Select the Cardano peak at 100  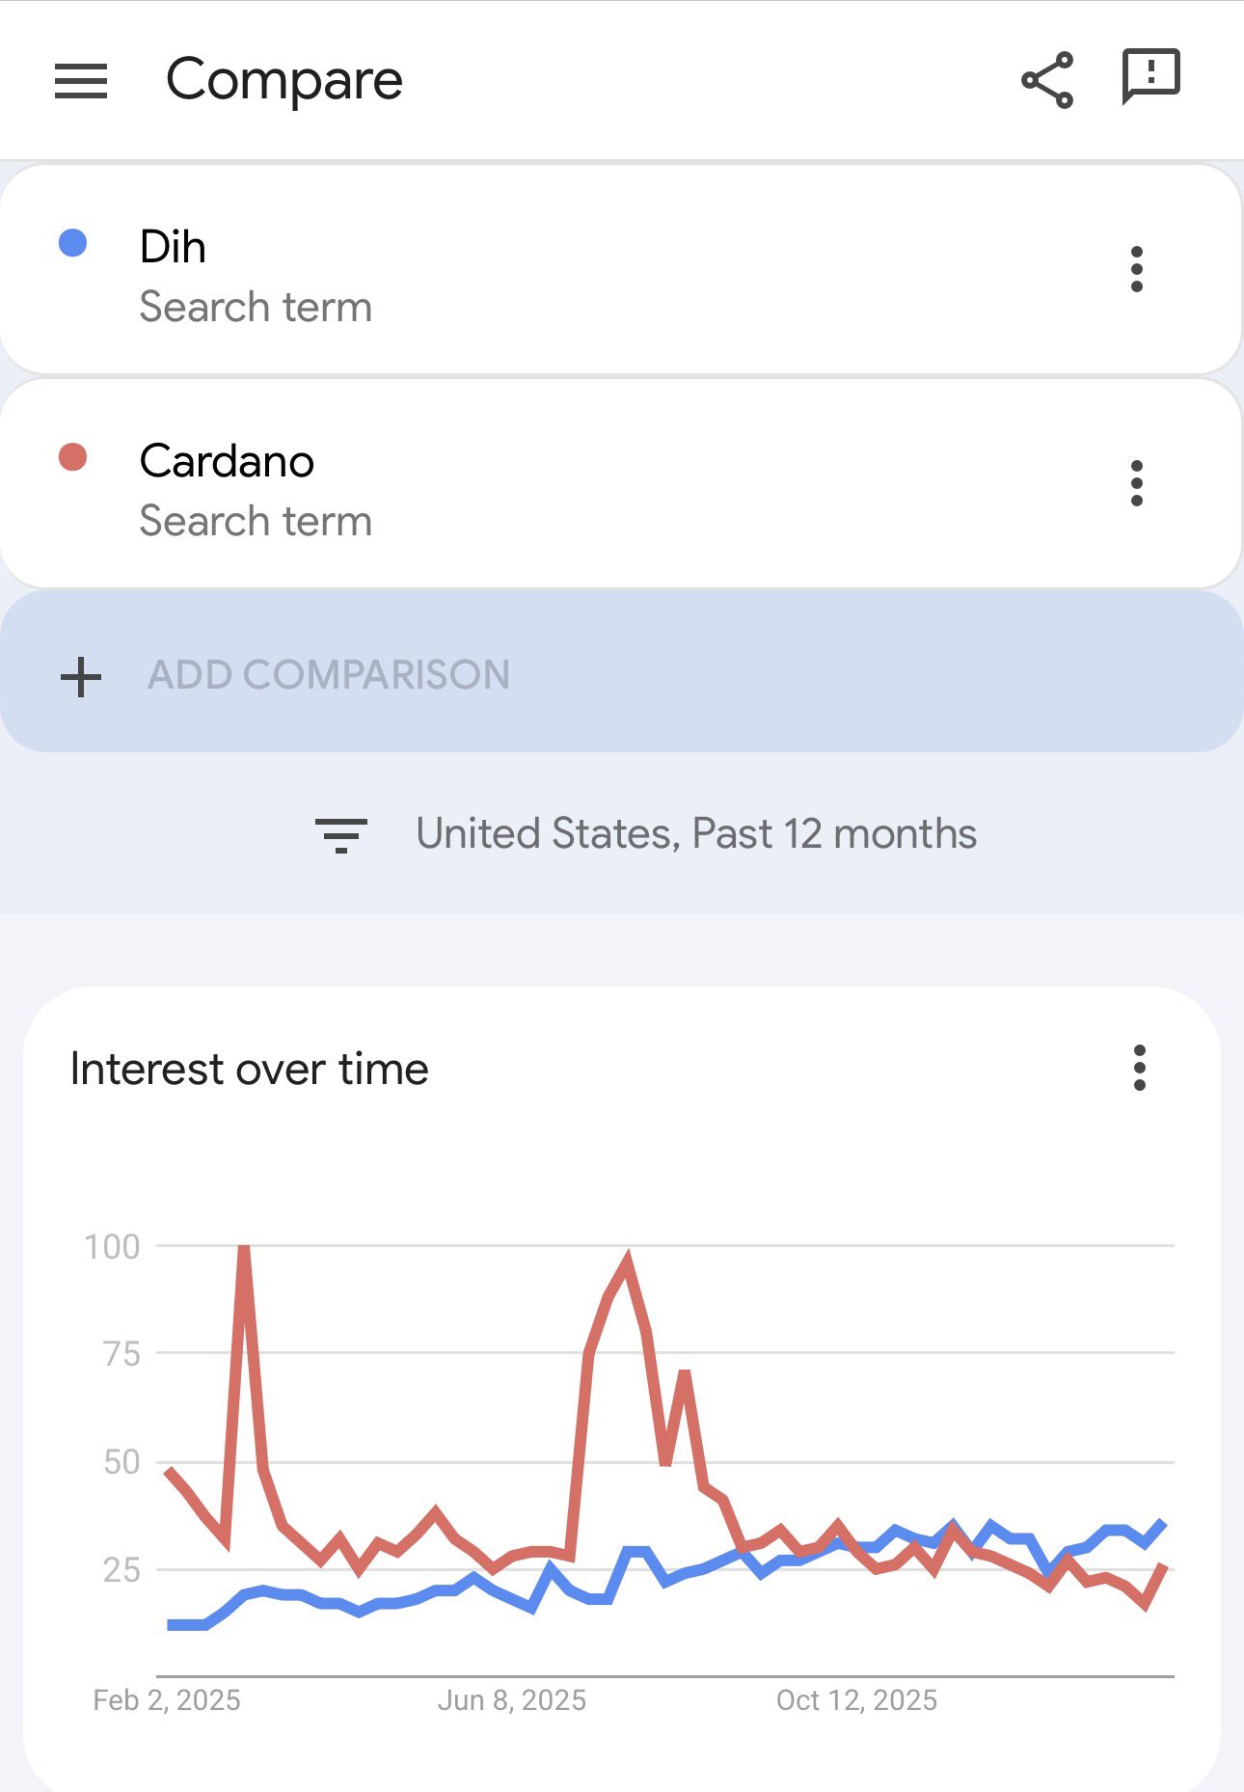point(244,1248)
